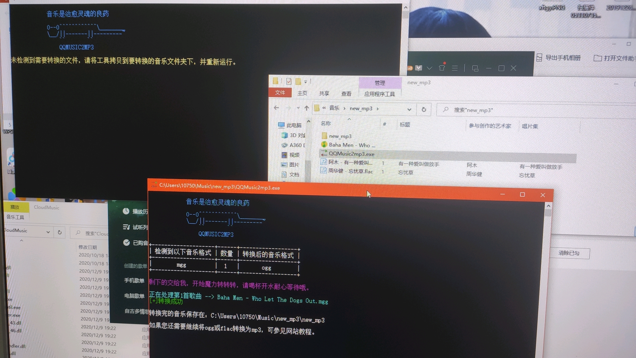Screen dimensions: 636x358
Task: Click quick access properties icon in Explorer titlebar
Action: coord(288,81)
